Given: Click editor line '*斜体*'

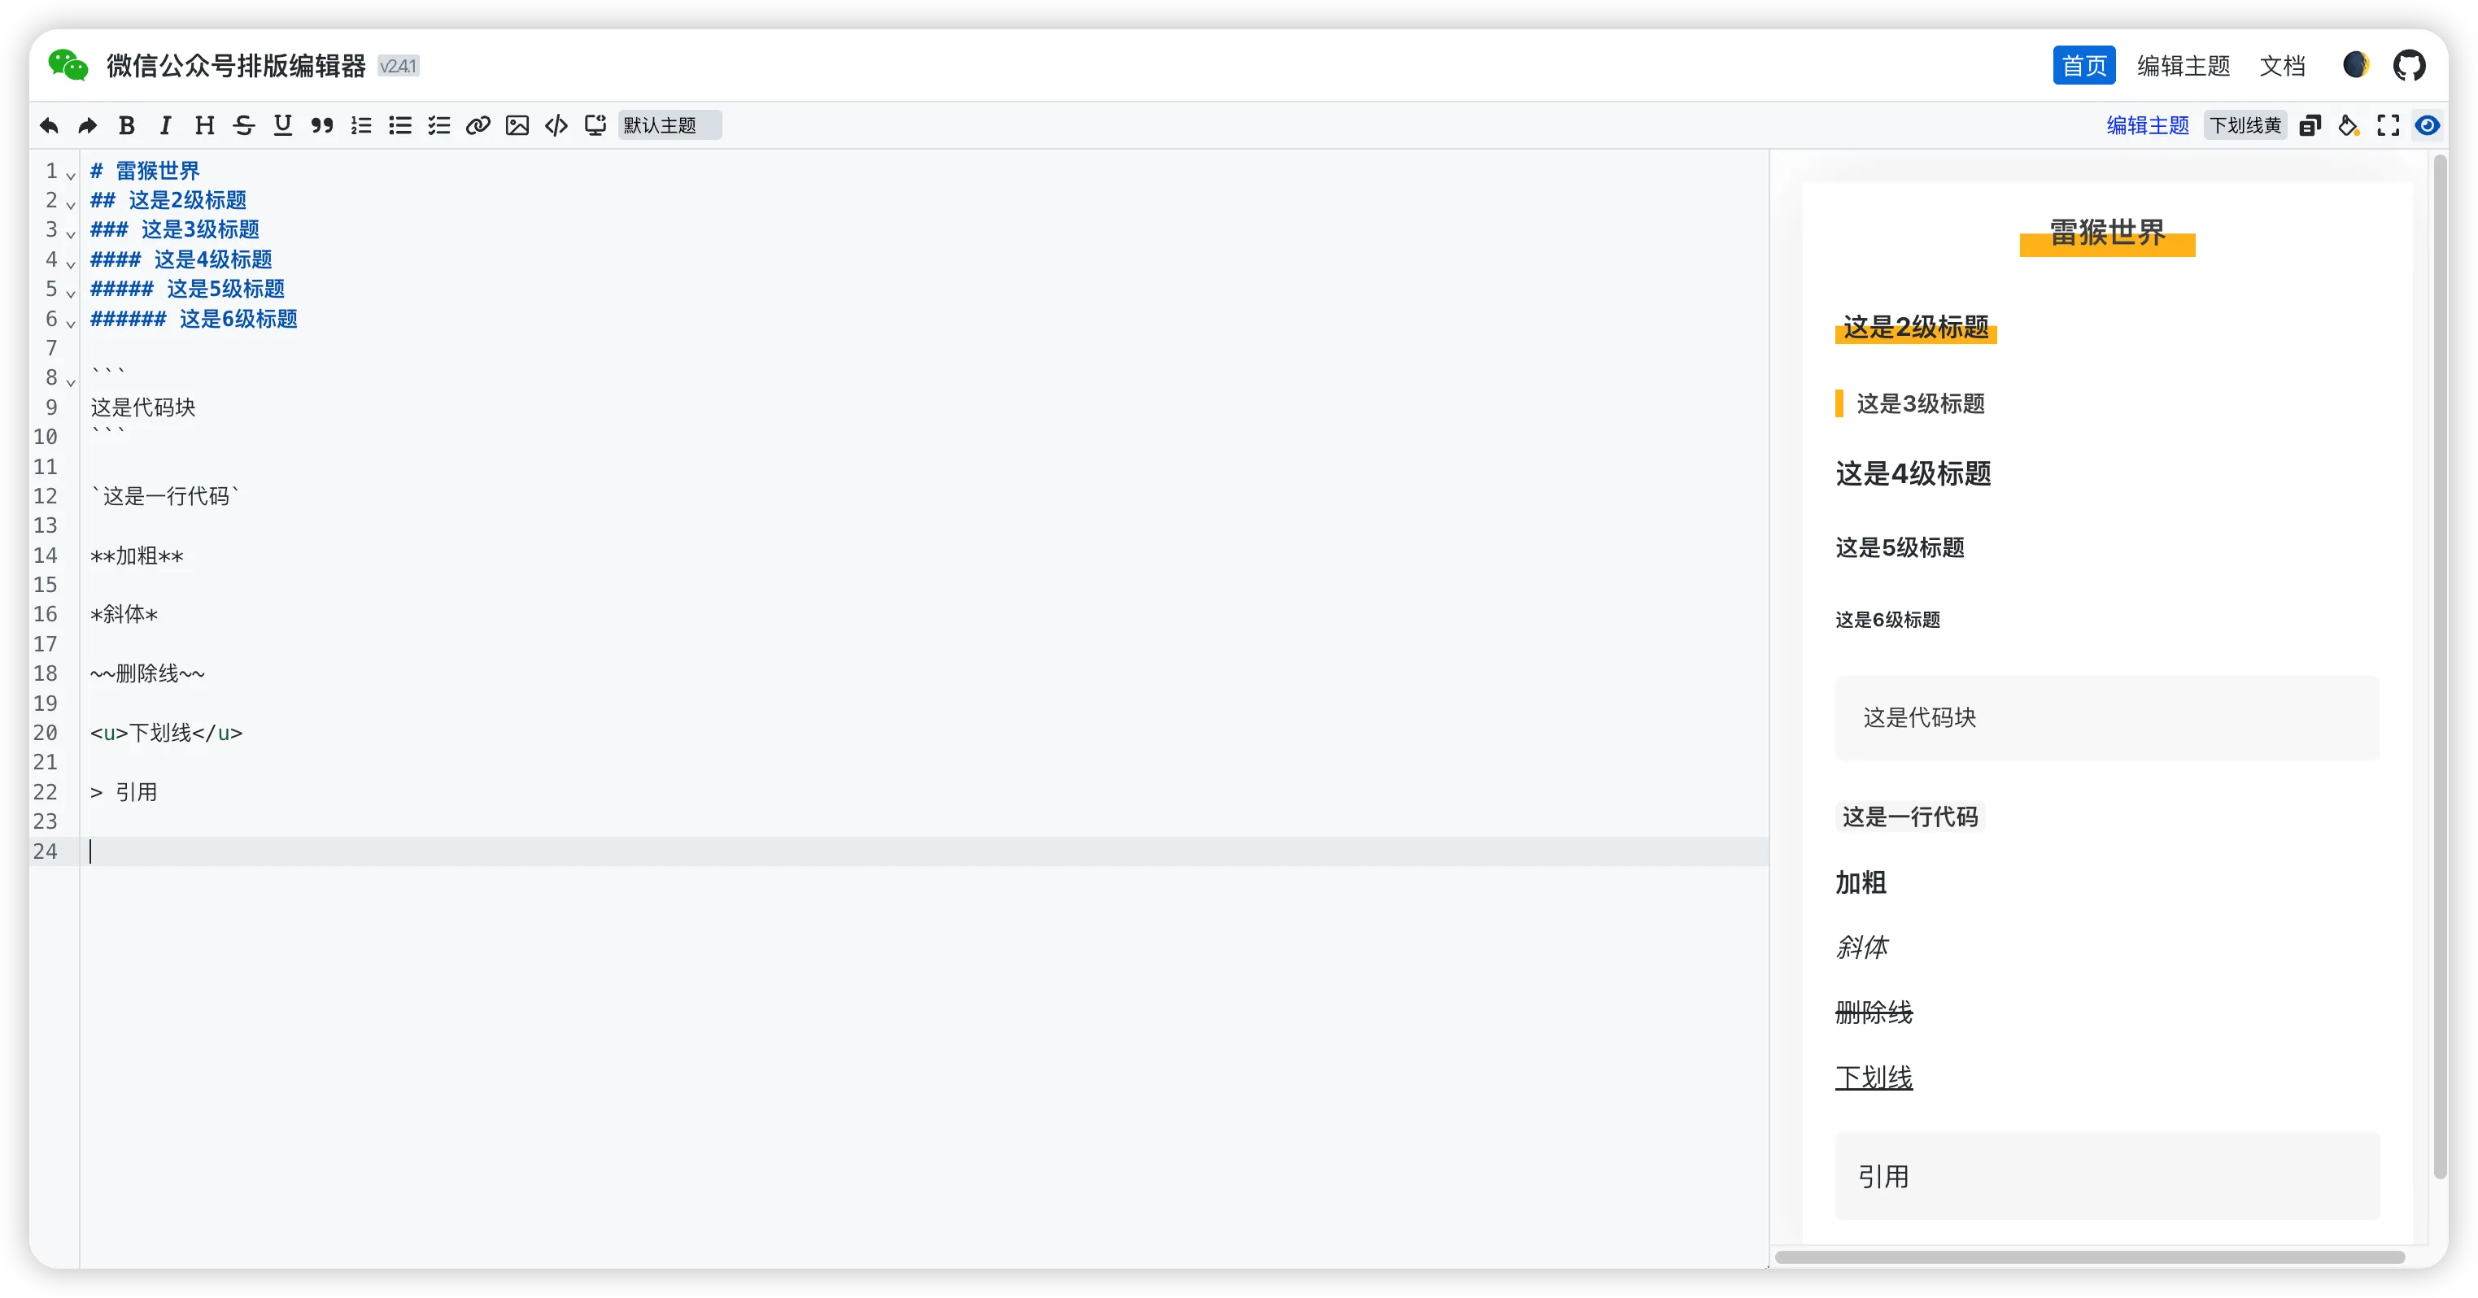Looking at the screenshot, I should [x=124, y=614].
